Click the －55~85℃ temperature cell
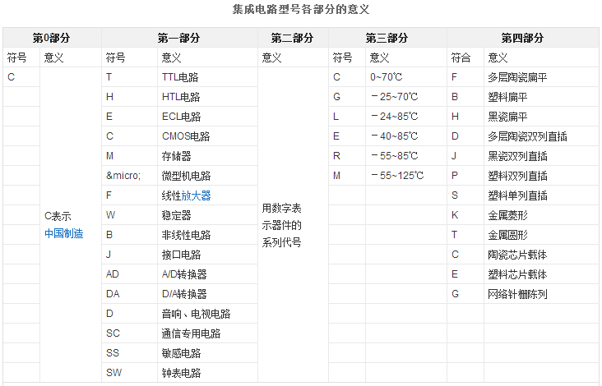Image resolution: width=602 pixels, height=386 pixels. [x=406, y=156]
